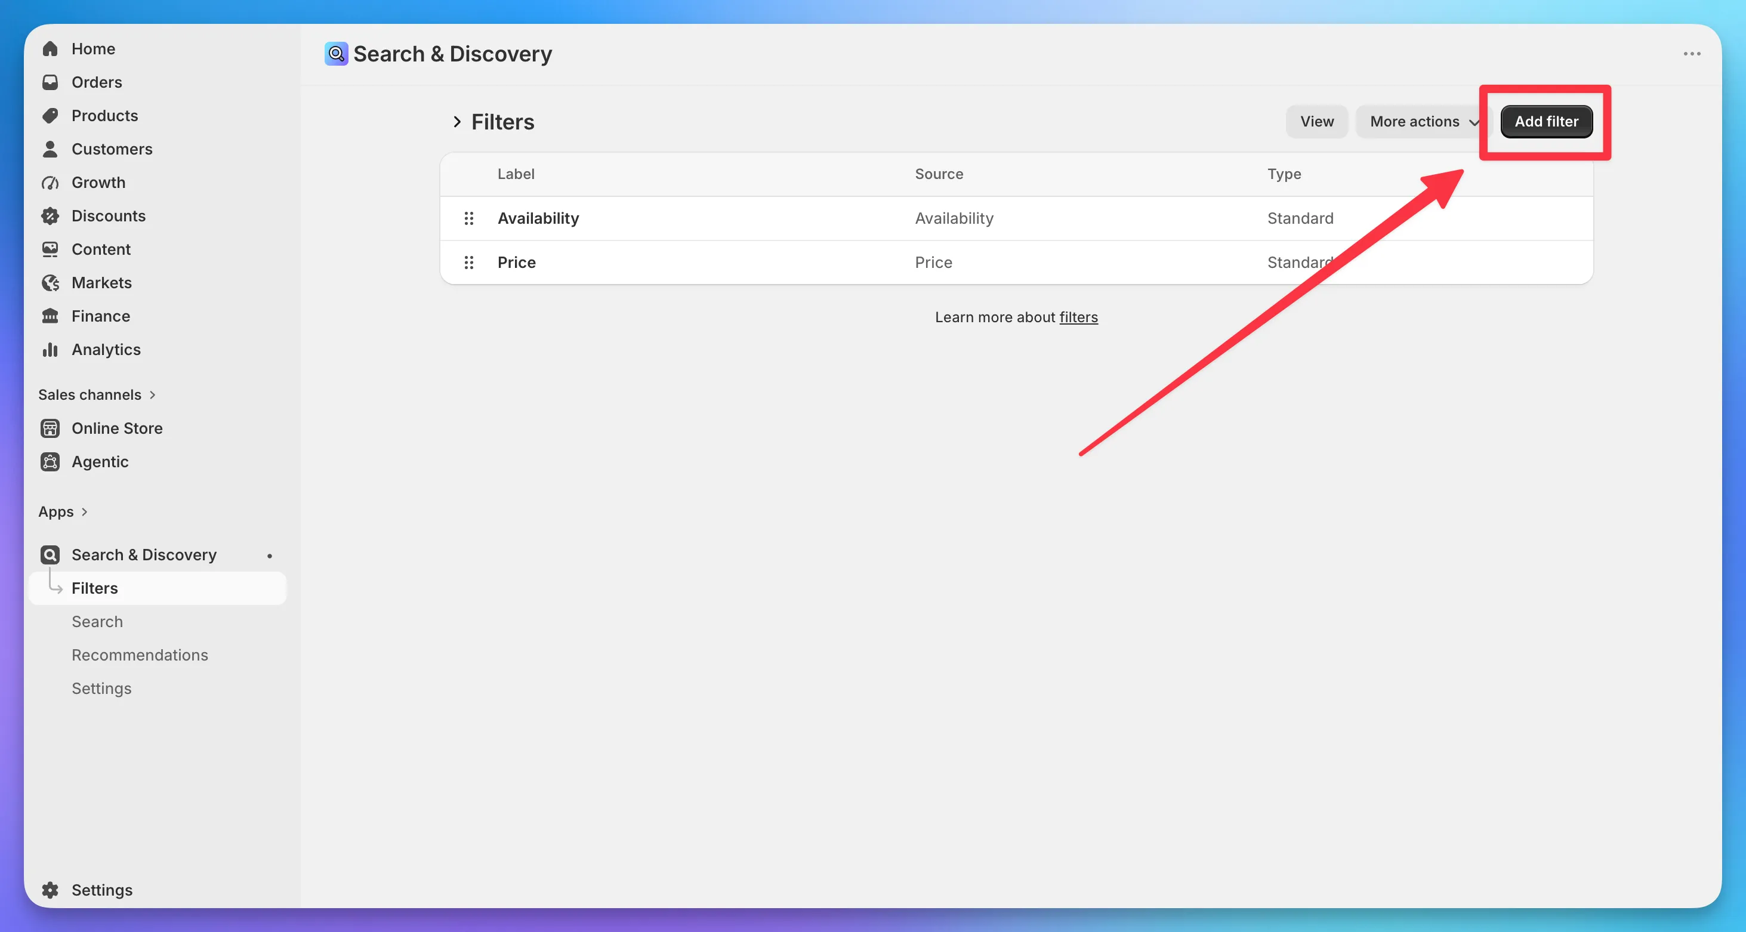Select the Availability filter label
This screenshot has height=932, width=1746.
[538, 218]
